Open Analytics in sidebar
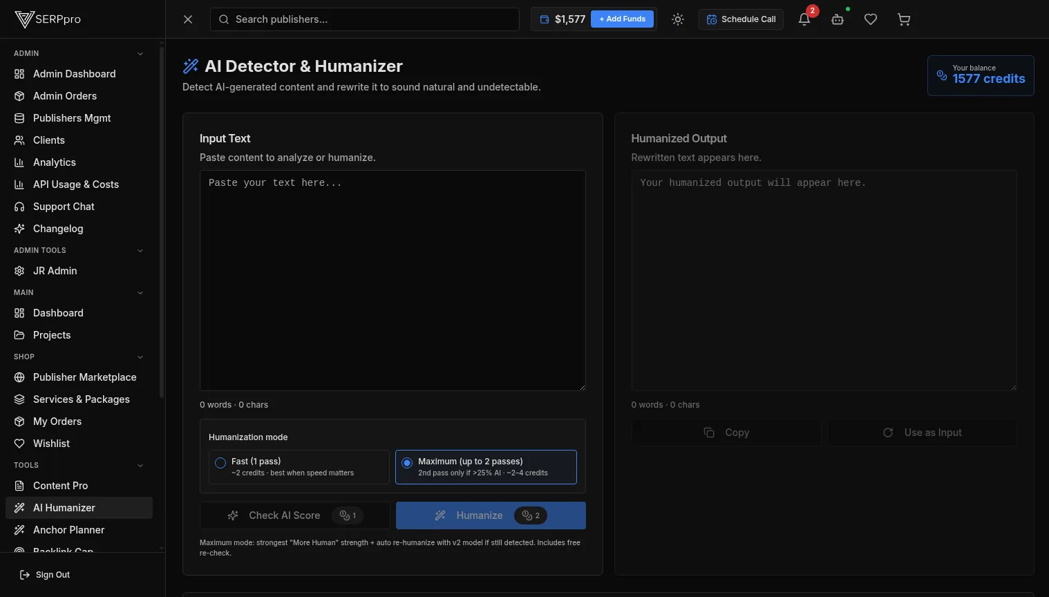The height and width of the screenshot is (597, 1049). click(79, 162)
